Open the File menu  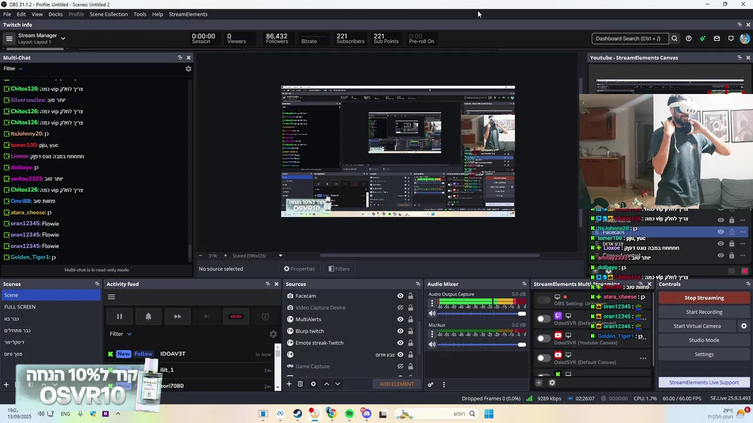(7, 14)
